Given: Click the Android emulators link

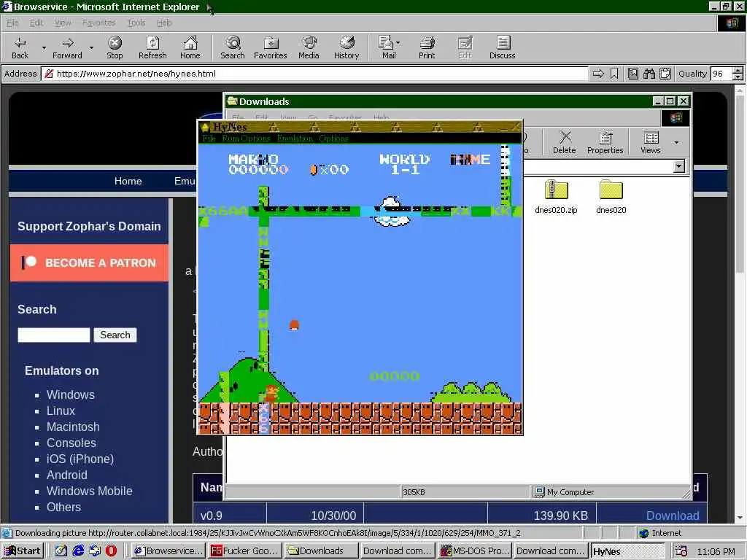Looking at the screenshot, I should click(66, 475).
